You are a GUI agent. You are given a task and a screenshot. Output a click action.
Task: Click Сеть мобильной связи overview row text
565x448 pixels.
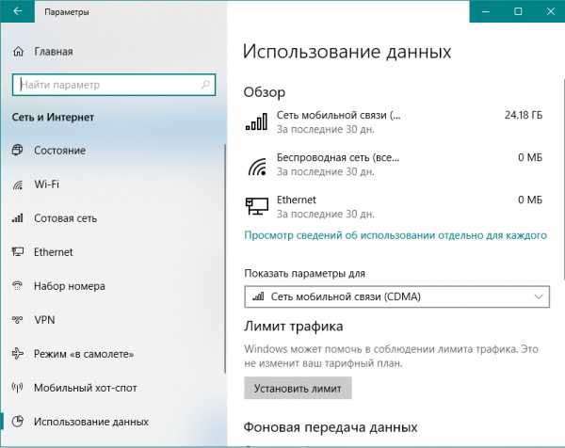tap(338, 115)
